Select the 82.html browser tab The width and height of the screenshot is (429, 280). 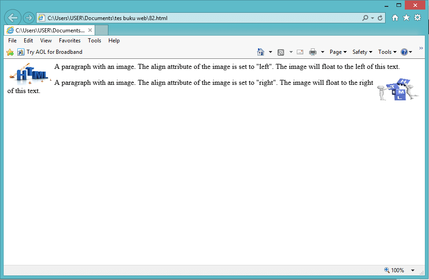[48, 30]
